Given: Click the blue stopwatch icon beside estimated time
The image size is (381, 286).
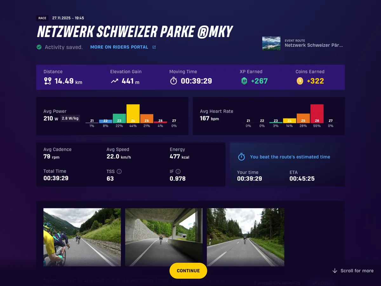Looking at the screenshot, I should coord(241,157).
